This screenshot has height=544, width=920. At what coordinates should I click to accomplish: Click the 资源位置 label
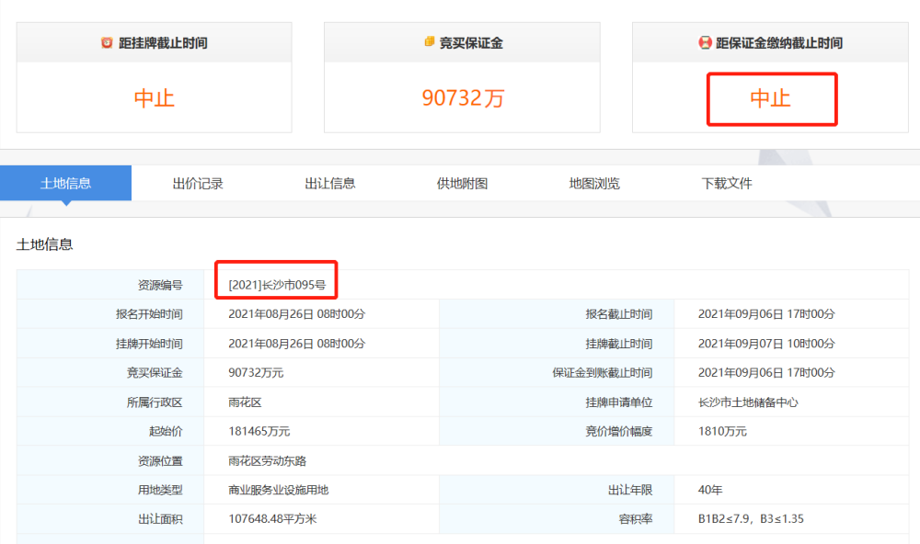click(160, 460)
